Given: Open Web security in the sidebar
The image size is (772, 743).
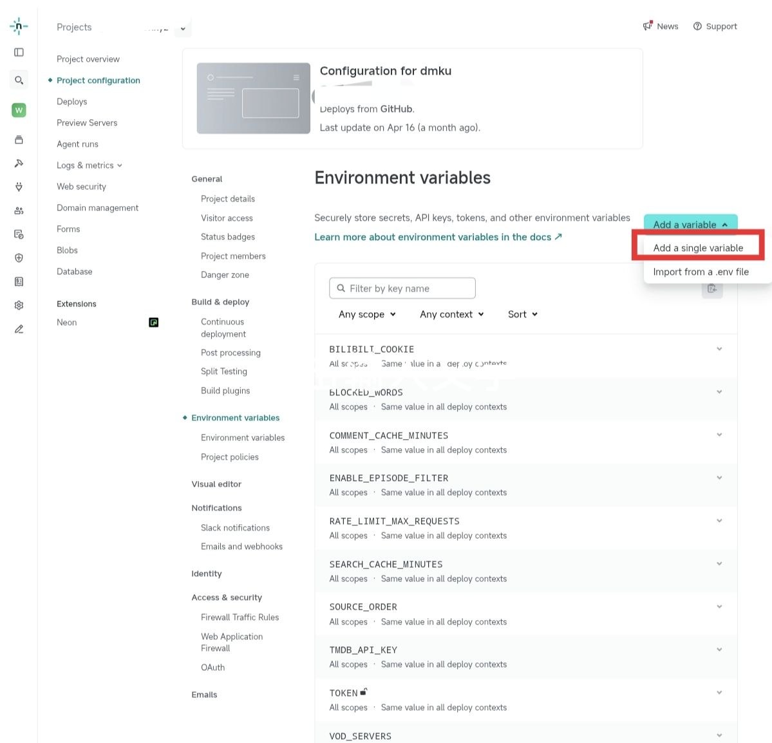Looking at the screenshot, I should [x=81, y=187].
